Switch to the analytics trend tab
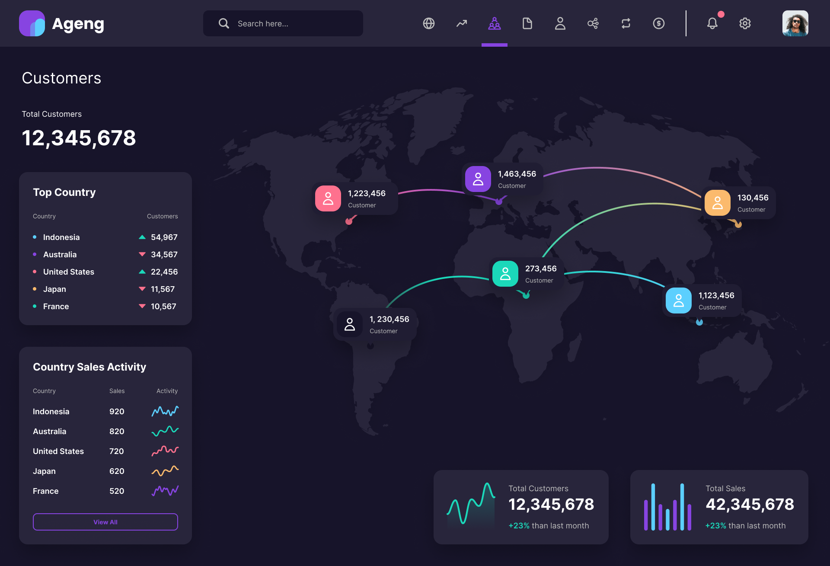Image resolution: width=830 pixels, height=566 pixels. pyautogui.click(x=461, y=23)
